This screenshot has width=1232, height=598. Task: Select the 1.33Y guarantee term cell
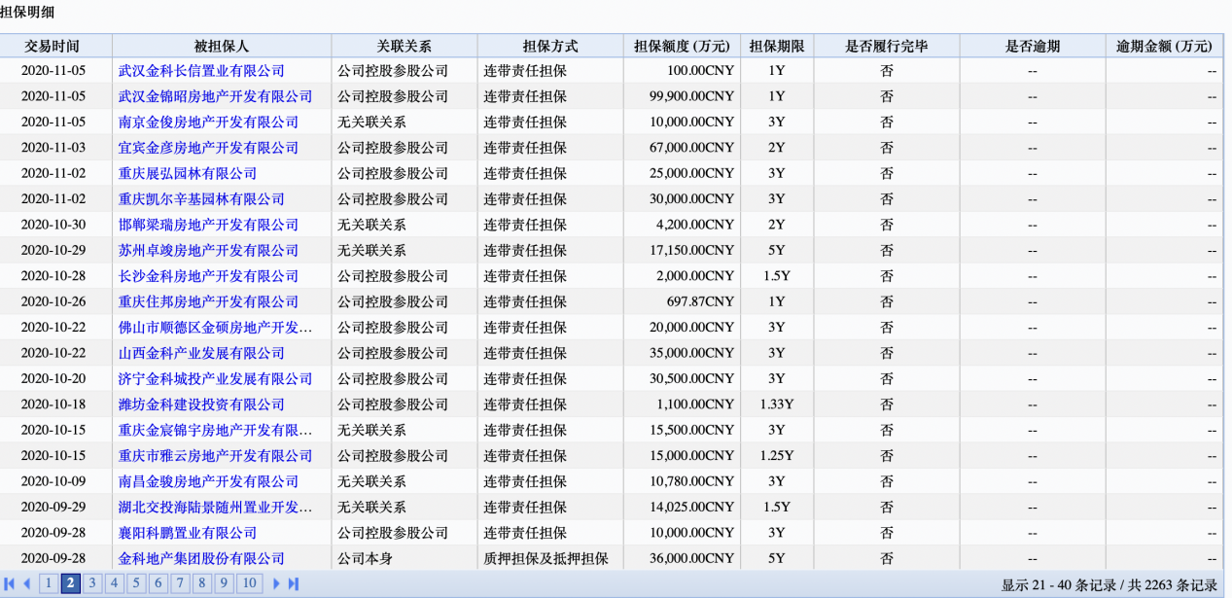pos(777,405)
